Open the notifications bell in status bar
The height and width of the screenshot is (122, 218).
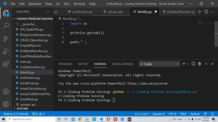click(x=213, y=114)
